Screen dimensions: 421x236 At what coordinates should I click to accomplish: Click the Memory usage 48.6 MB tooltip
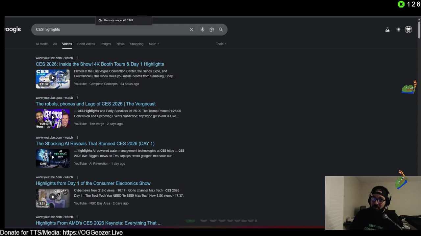click(124, 20)
